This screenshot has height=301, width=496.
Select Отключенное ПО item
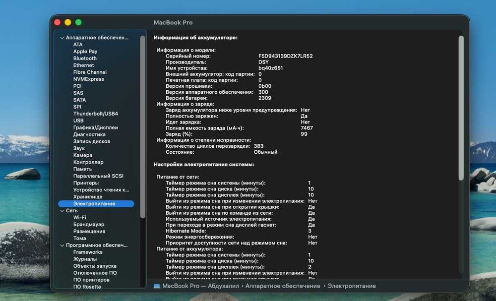tap(95, 273)
